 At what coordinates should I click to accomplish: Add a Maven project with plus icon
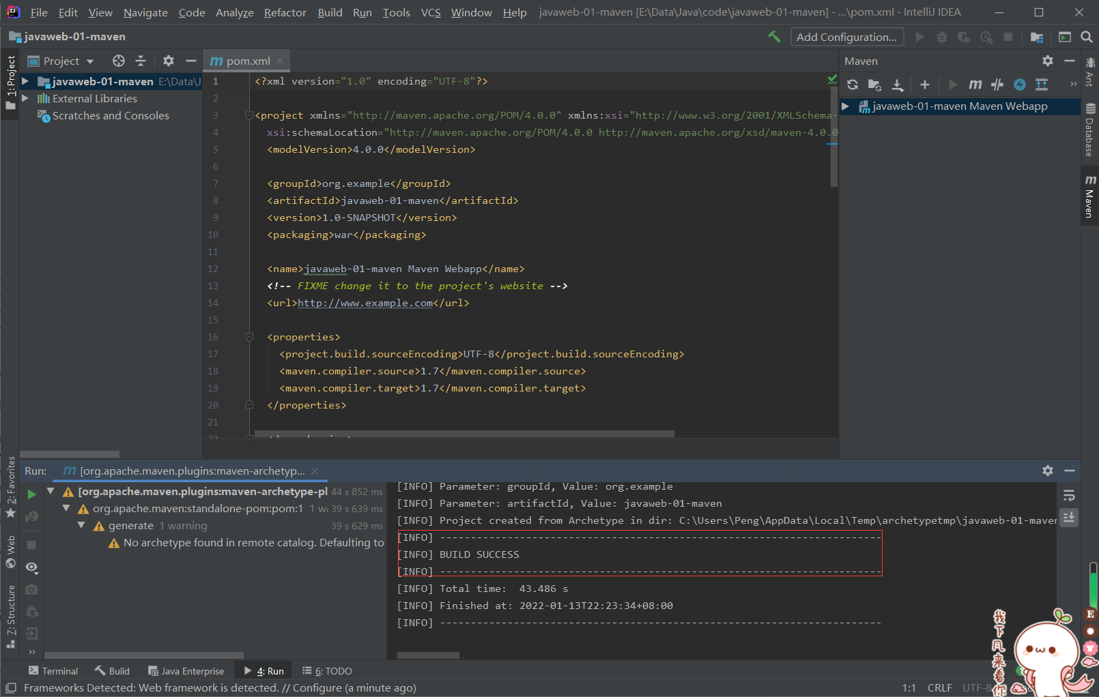coord(924,85)
